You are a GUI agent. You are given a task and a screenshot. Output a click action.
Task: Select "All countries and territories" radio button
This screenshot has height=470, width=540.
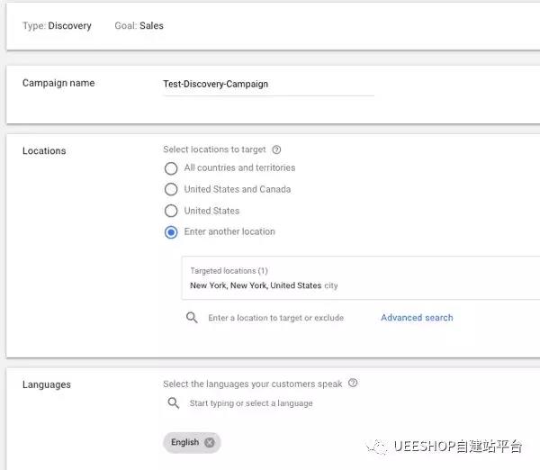click(x=171, y=168)
